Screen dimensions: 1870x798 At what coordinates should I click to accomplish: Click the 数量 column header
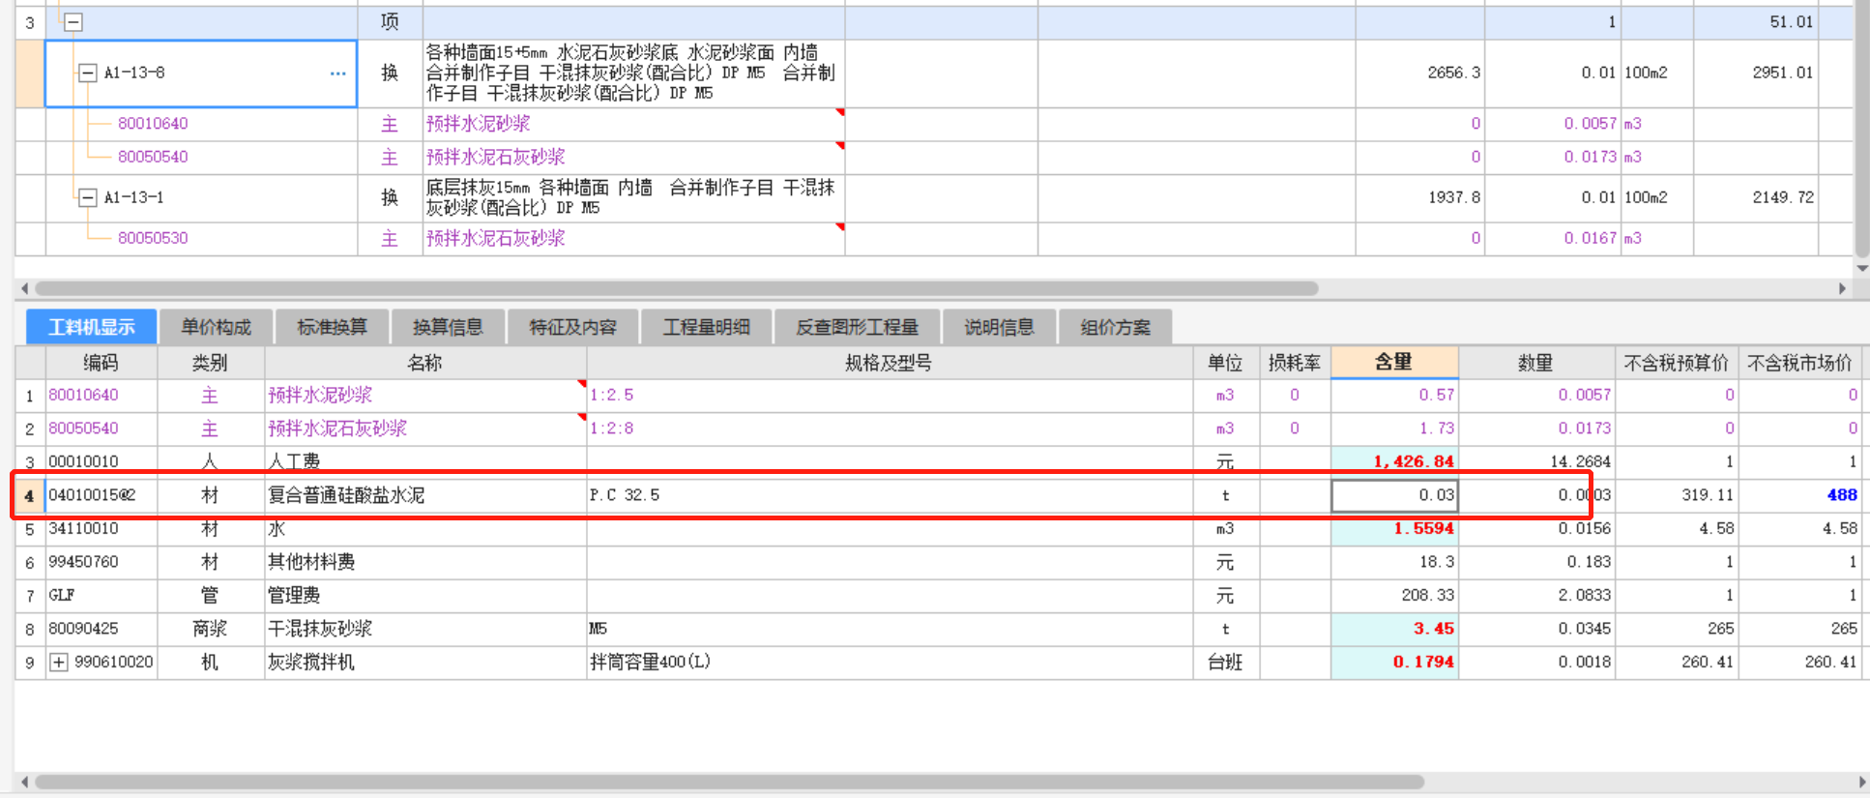click(x=1535, y=363)
